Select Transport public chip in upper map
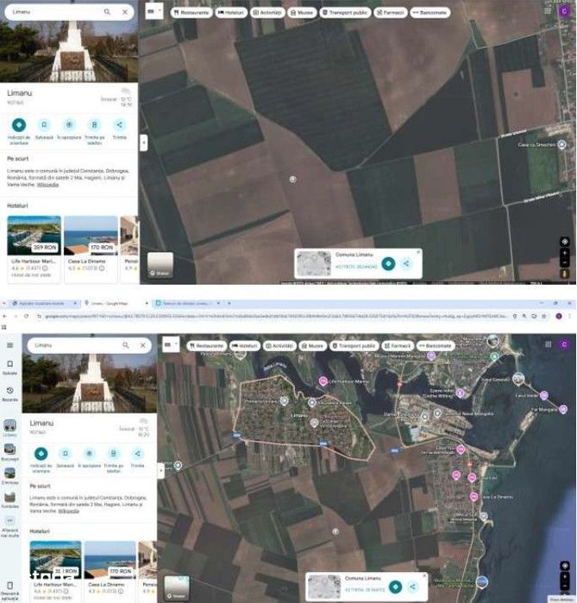 (x=345, y=13)
